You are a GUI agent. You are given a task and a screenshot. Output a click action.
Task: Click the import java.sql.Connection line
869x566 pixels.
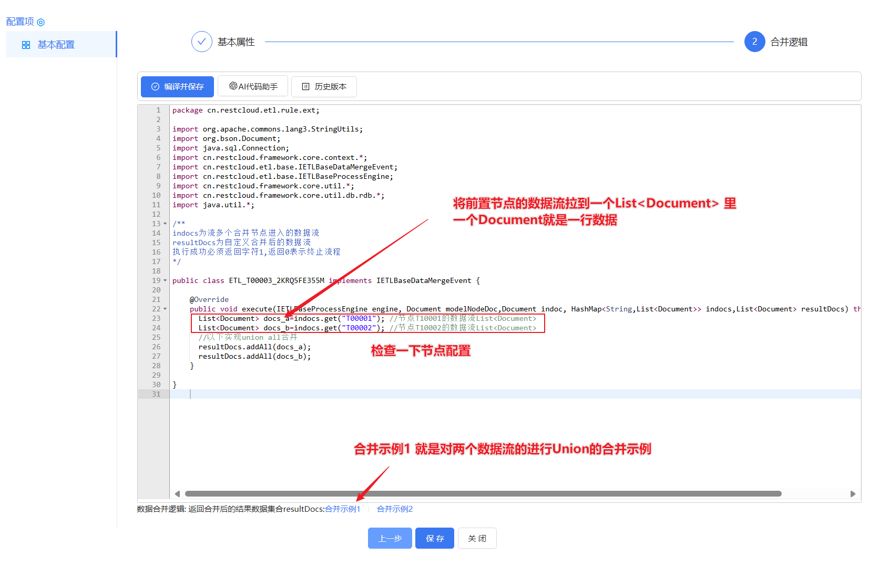point(230,148)
